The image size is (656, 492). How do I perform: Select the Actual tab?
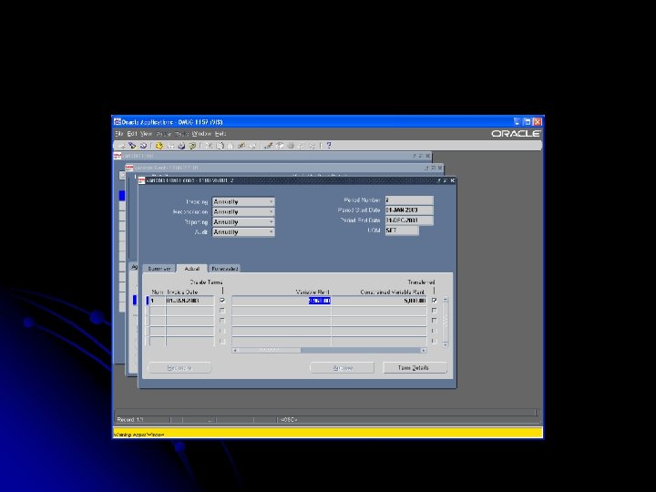(x=191, y=269)
